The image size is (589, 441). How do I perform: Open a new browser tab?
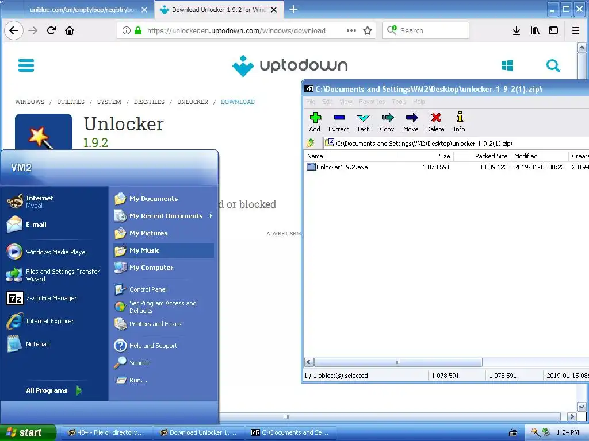pyautogui.click(x=293, y=9)
